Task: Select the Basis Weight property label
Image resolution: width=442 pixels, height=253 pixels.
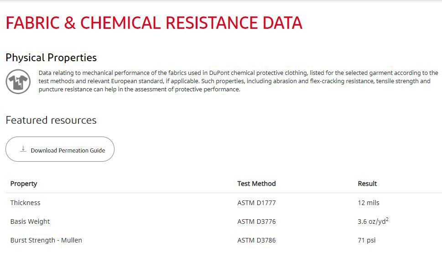Action: coord(30,221)
